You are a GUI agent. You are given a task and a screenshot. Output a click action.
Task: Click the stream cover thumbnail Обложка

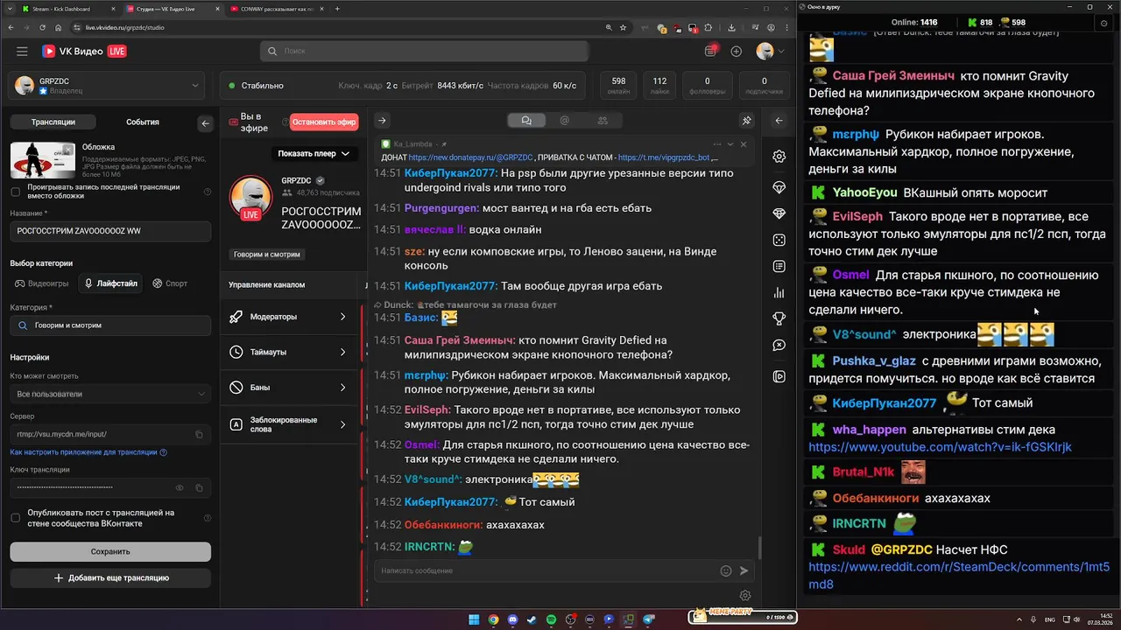pyautogui.click(x=43, y=160)
